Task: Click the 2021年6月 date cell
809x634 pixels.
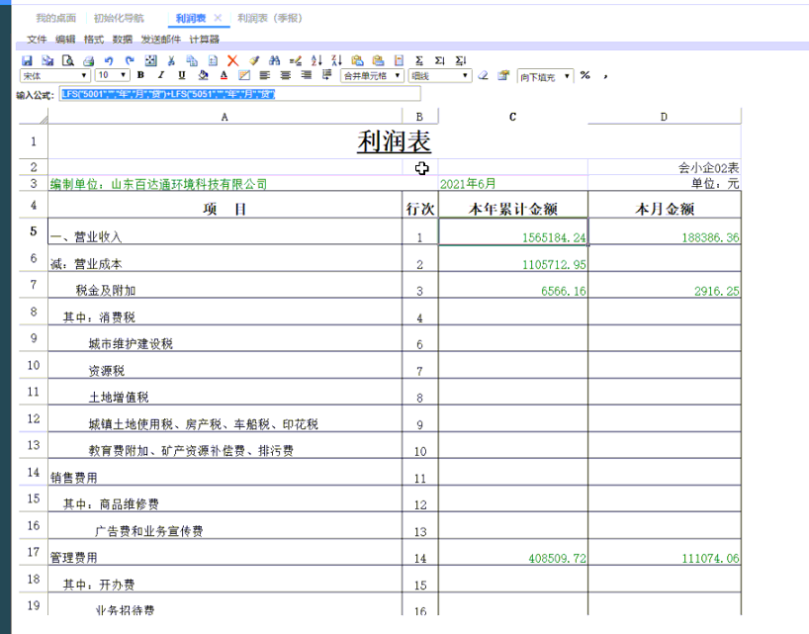Action: click(x=513, y=184)
